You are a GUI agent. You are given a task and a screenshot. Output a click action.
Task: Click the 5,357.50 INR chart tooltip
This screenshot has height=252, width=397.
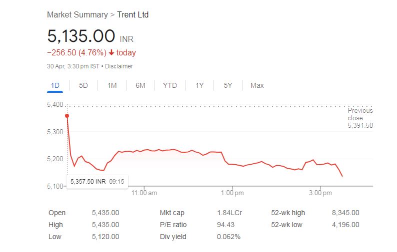[97, 181]
